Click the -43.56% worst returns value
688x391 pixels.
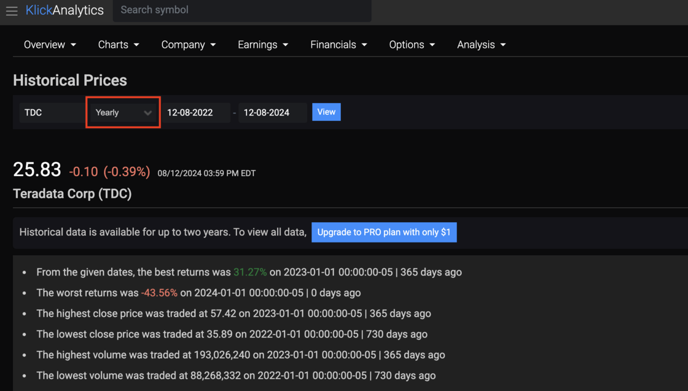pos(159,293)
